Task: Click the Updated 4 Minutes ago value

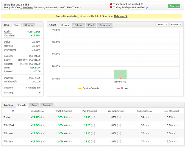Action: pyautogui.click(x=33, y=88)
